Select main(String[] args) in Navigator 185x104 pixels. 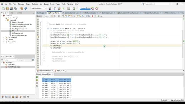click(14, 67)
